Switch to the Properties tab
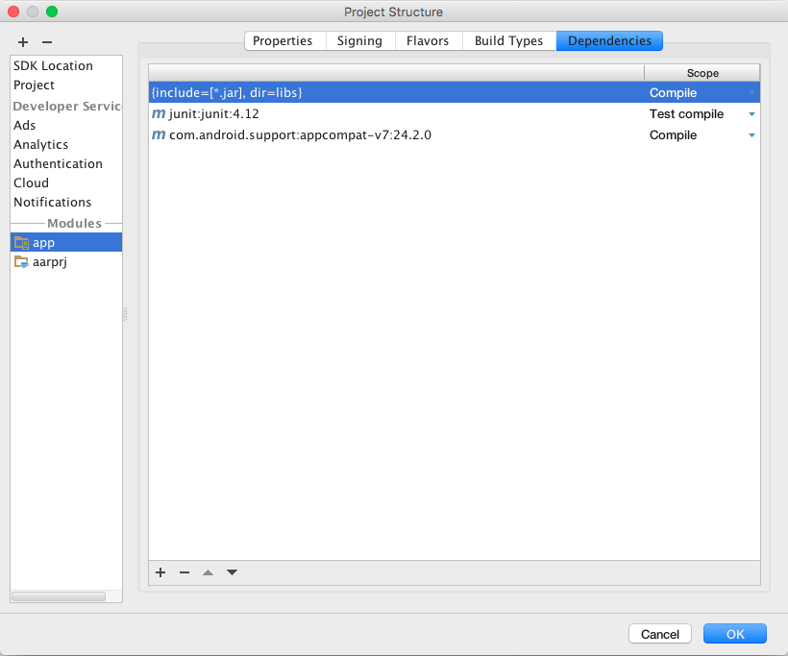 point(285,40)
